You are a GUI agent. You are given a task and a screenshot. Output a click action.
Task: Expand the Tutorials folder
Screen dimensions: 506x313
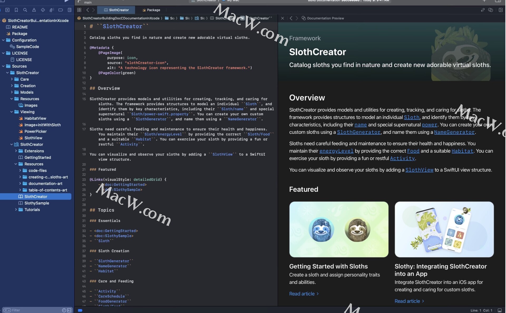[x=16, y=210]
